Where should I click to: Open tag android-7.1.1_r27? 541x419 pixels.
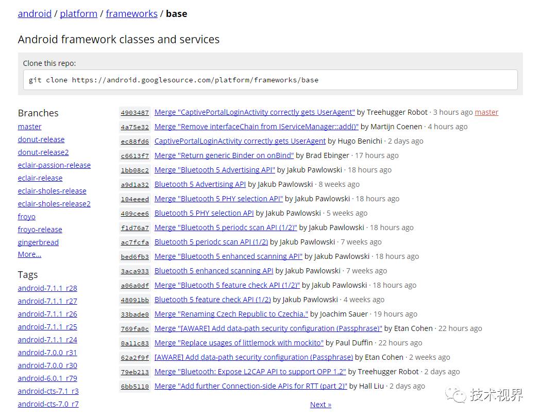click(47, 301)
